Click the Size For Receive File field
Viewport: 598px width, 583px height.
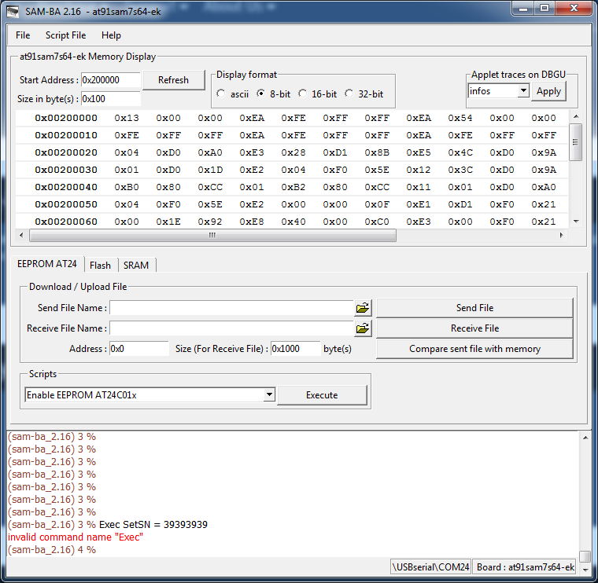pyautogui.click(x=295, y=349)
